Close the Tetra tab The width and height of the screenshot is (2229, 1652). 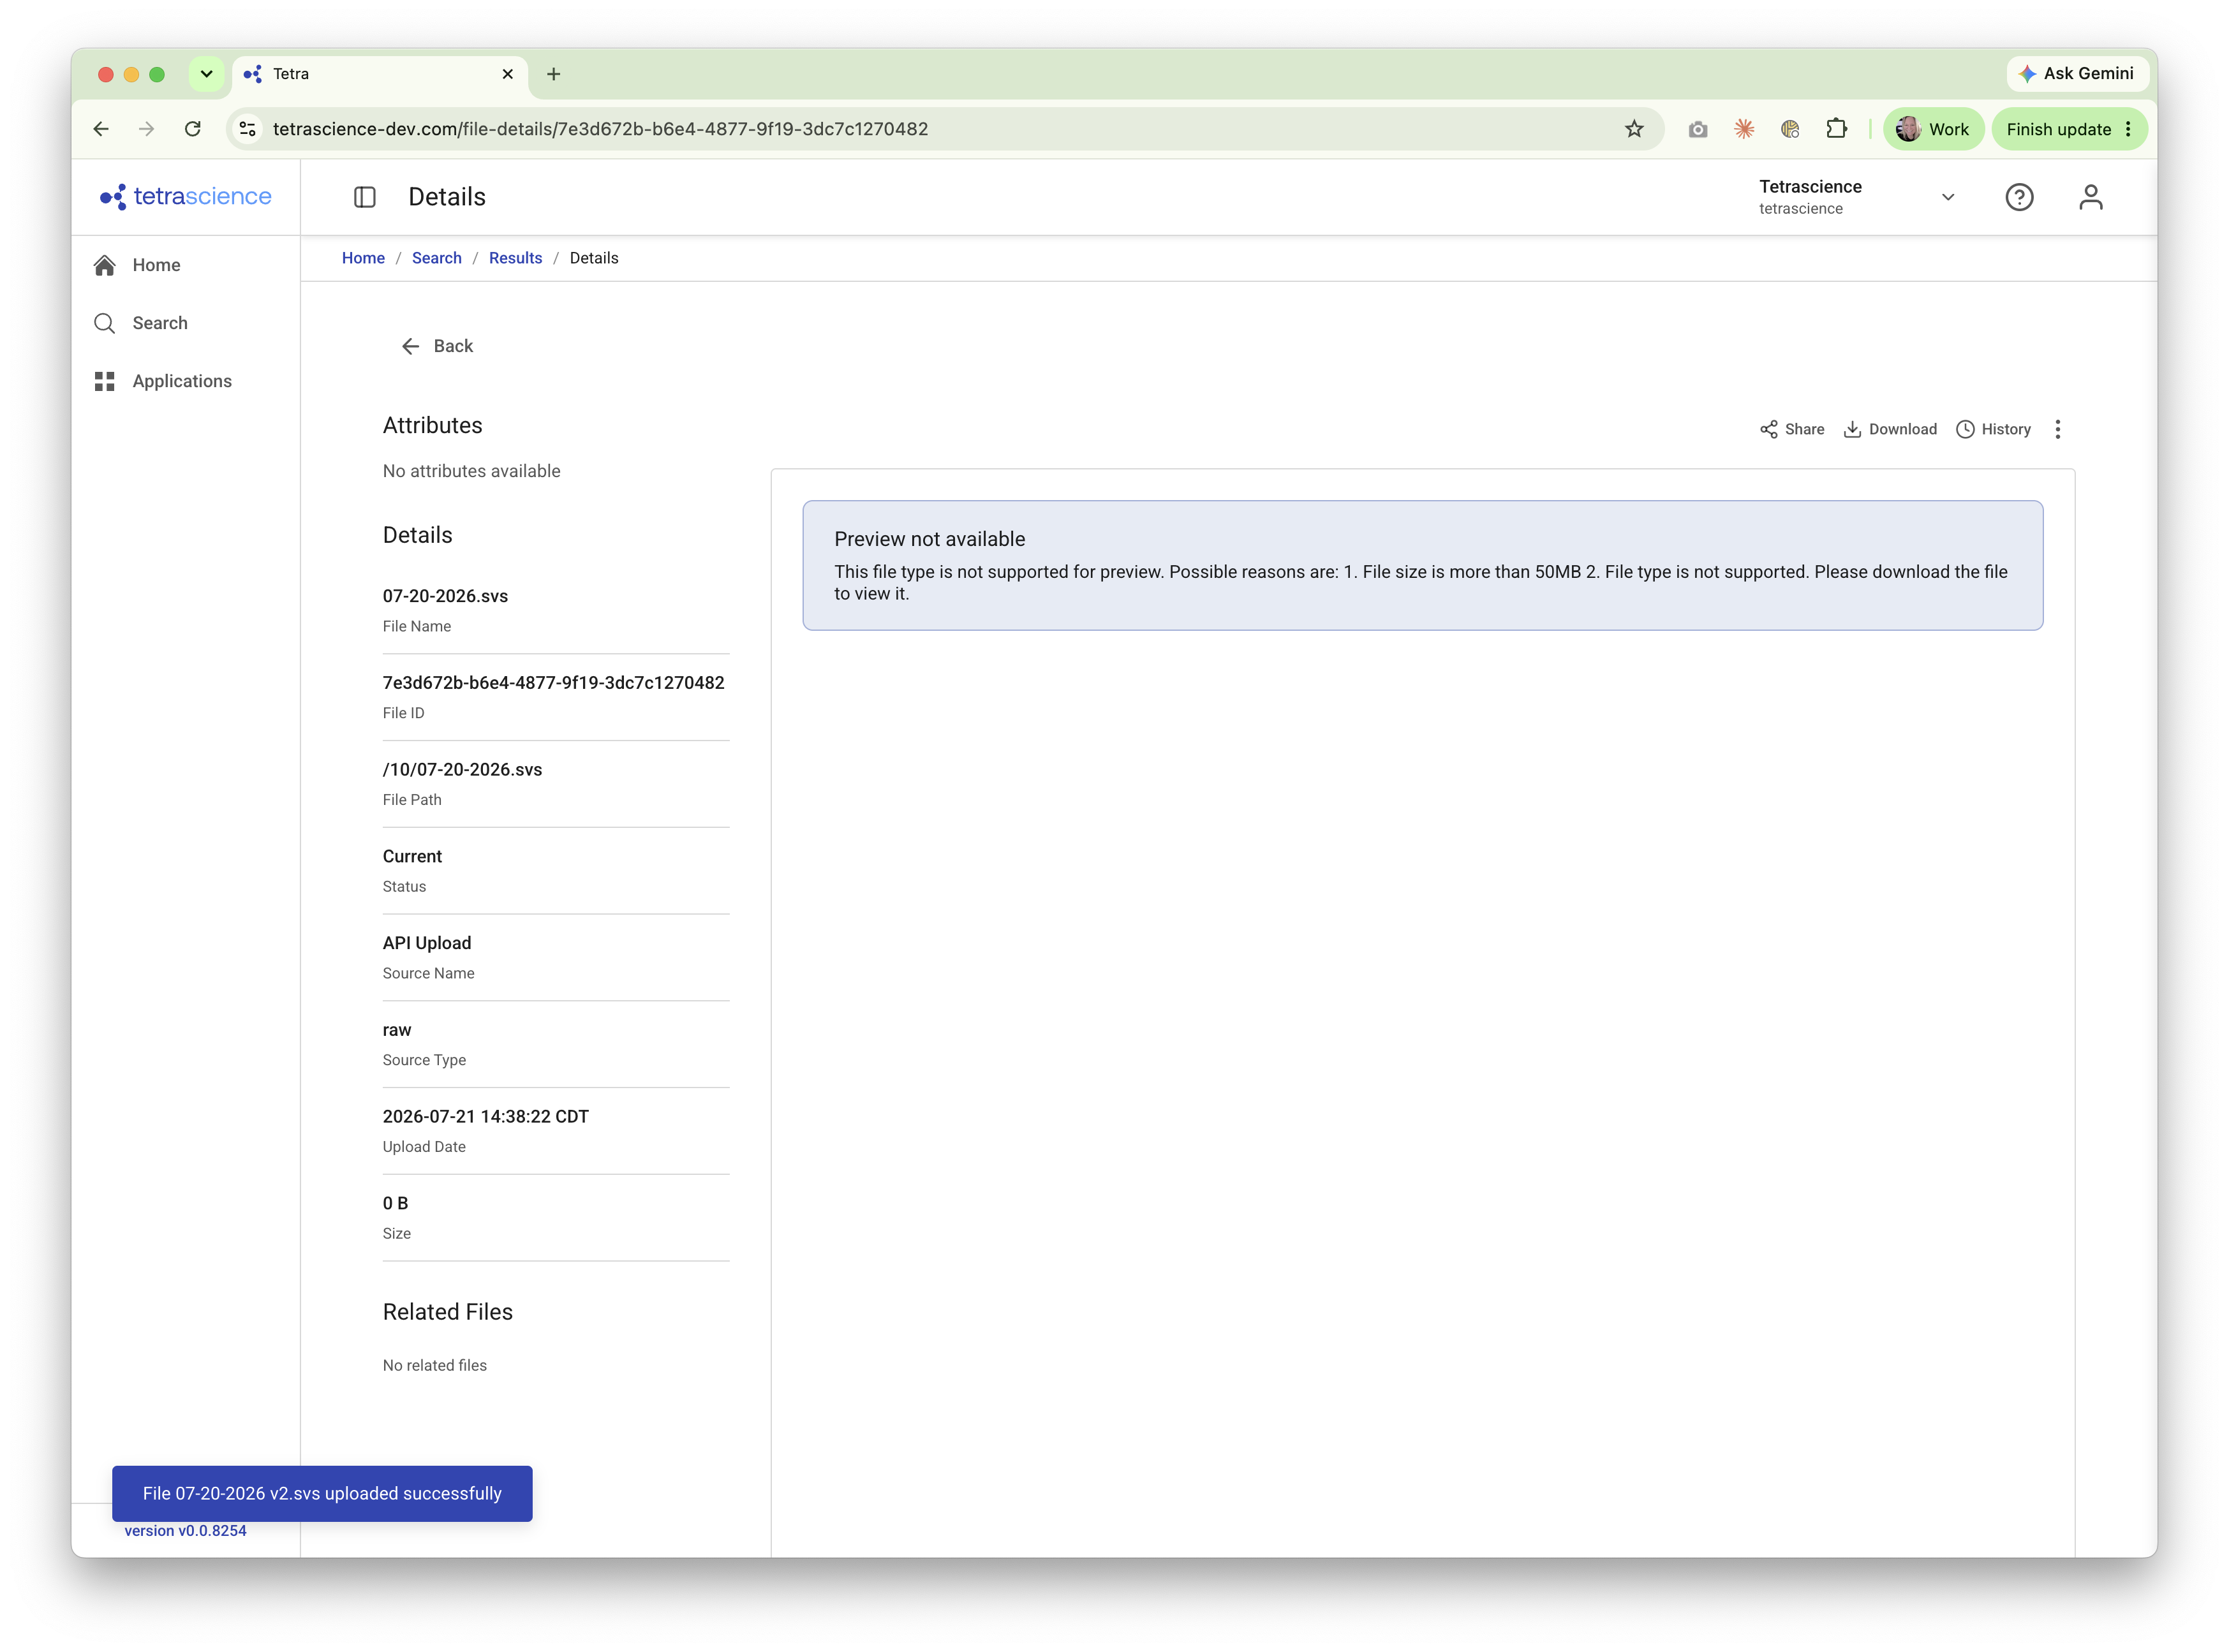(507, 74)
